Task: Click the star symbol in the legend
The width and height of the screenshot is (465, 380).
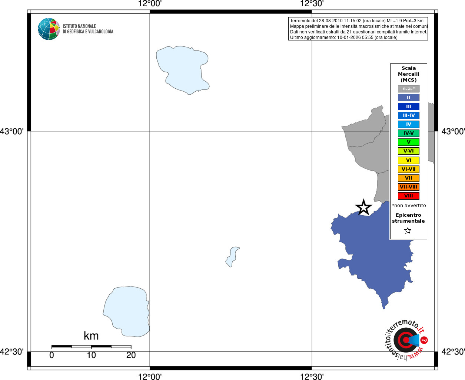Action: (x=408, y=231)
